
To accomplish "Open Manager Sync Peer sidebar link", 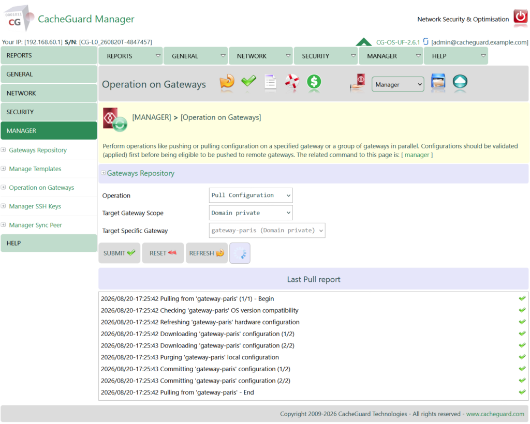I will pos(36,225).
